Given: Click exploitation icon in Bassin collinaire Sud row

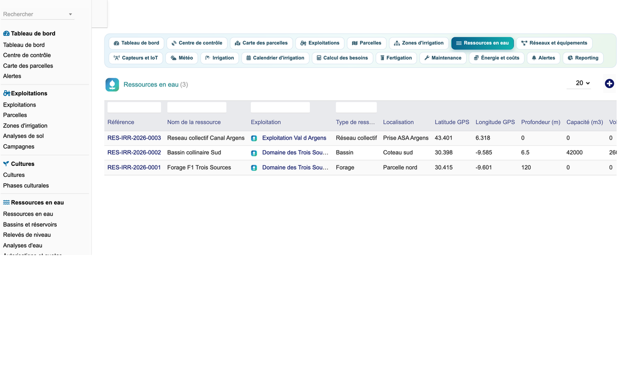Looking at the screenshot, I should [254, 153].
